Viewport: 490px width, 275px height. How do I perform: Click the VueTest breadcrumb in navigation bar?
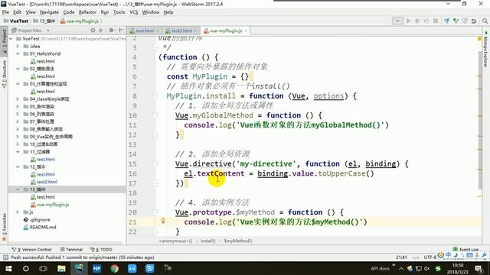point(16,21)
